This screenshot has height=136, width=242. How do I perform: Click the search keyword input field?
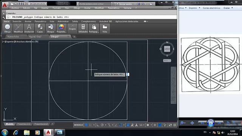pyautogui.click(x=95, y=4)
